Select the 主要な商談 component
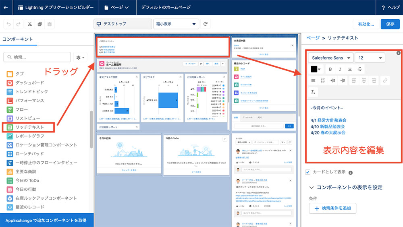This screenshot has width=403, height=227. coord(22,171)
